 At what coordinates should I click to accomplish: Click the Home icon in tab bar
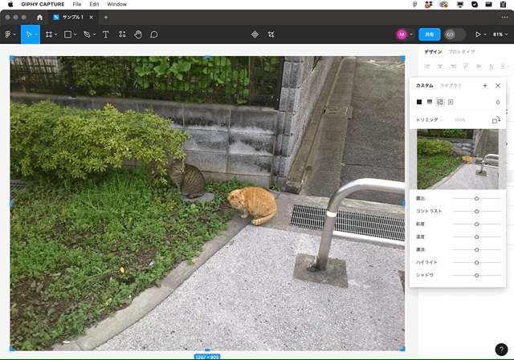click(39, 18)
